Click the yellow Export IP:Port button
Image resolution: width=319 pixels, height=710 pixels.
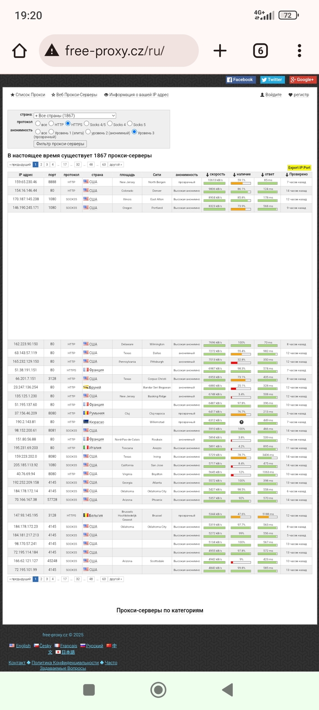tap(299, 167)
